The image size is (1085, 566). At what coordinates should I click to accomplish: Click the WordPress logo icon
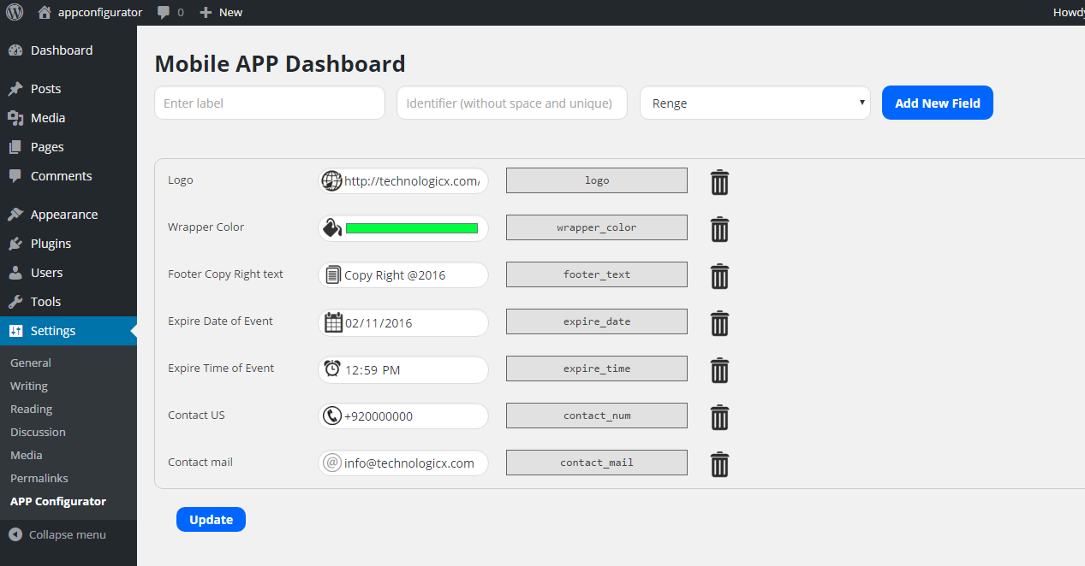click(x=15, y=12)
